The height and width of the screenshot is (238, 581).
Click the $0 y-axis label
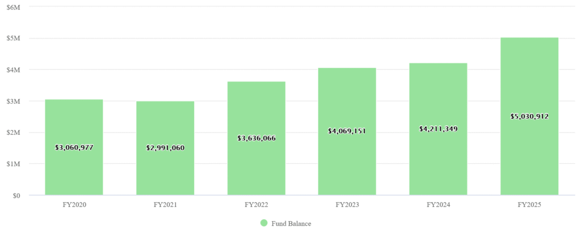point(16,195)
